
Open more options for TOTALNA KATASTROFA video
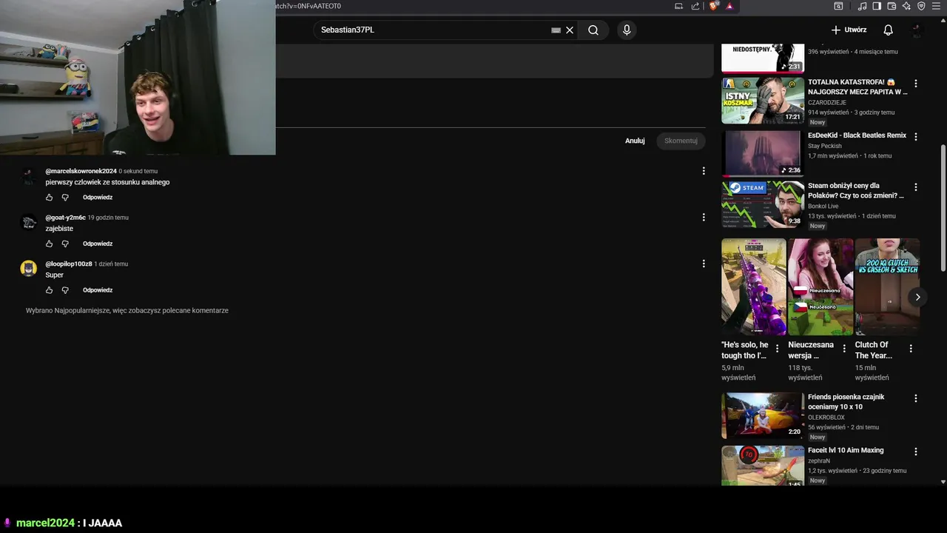point(916,84)
